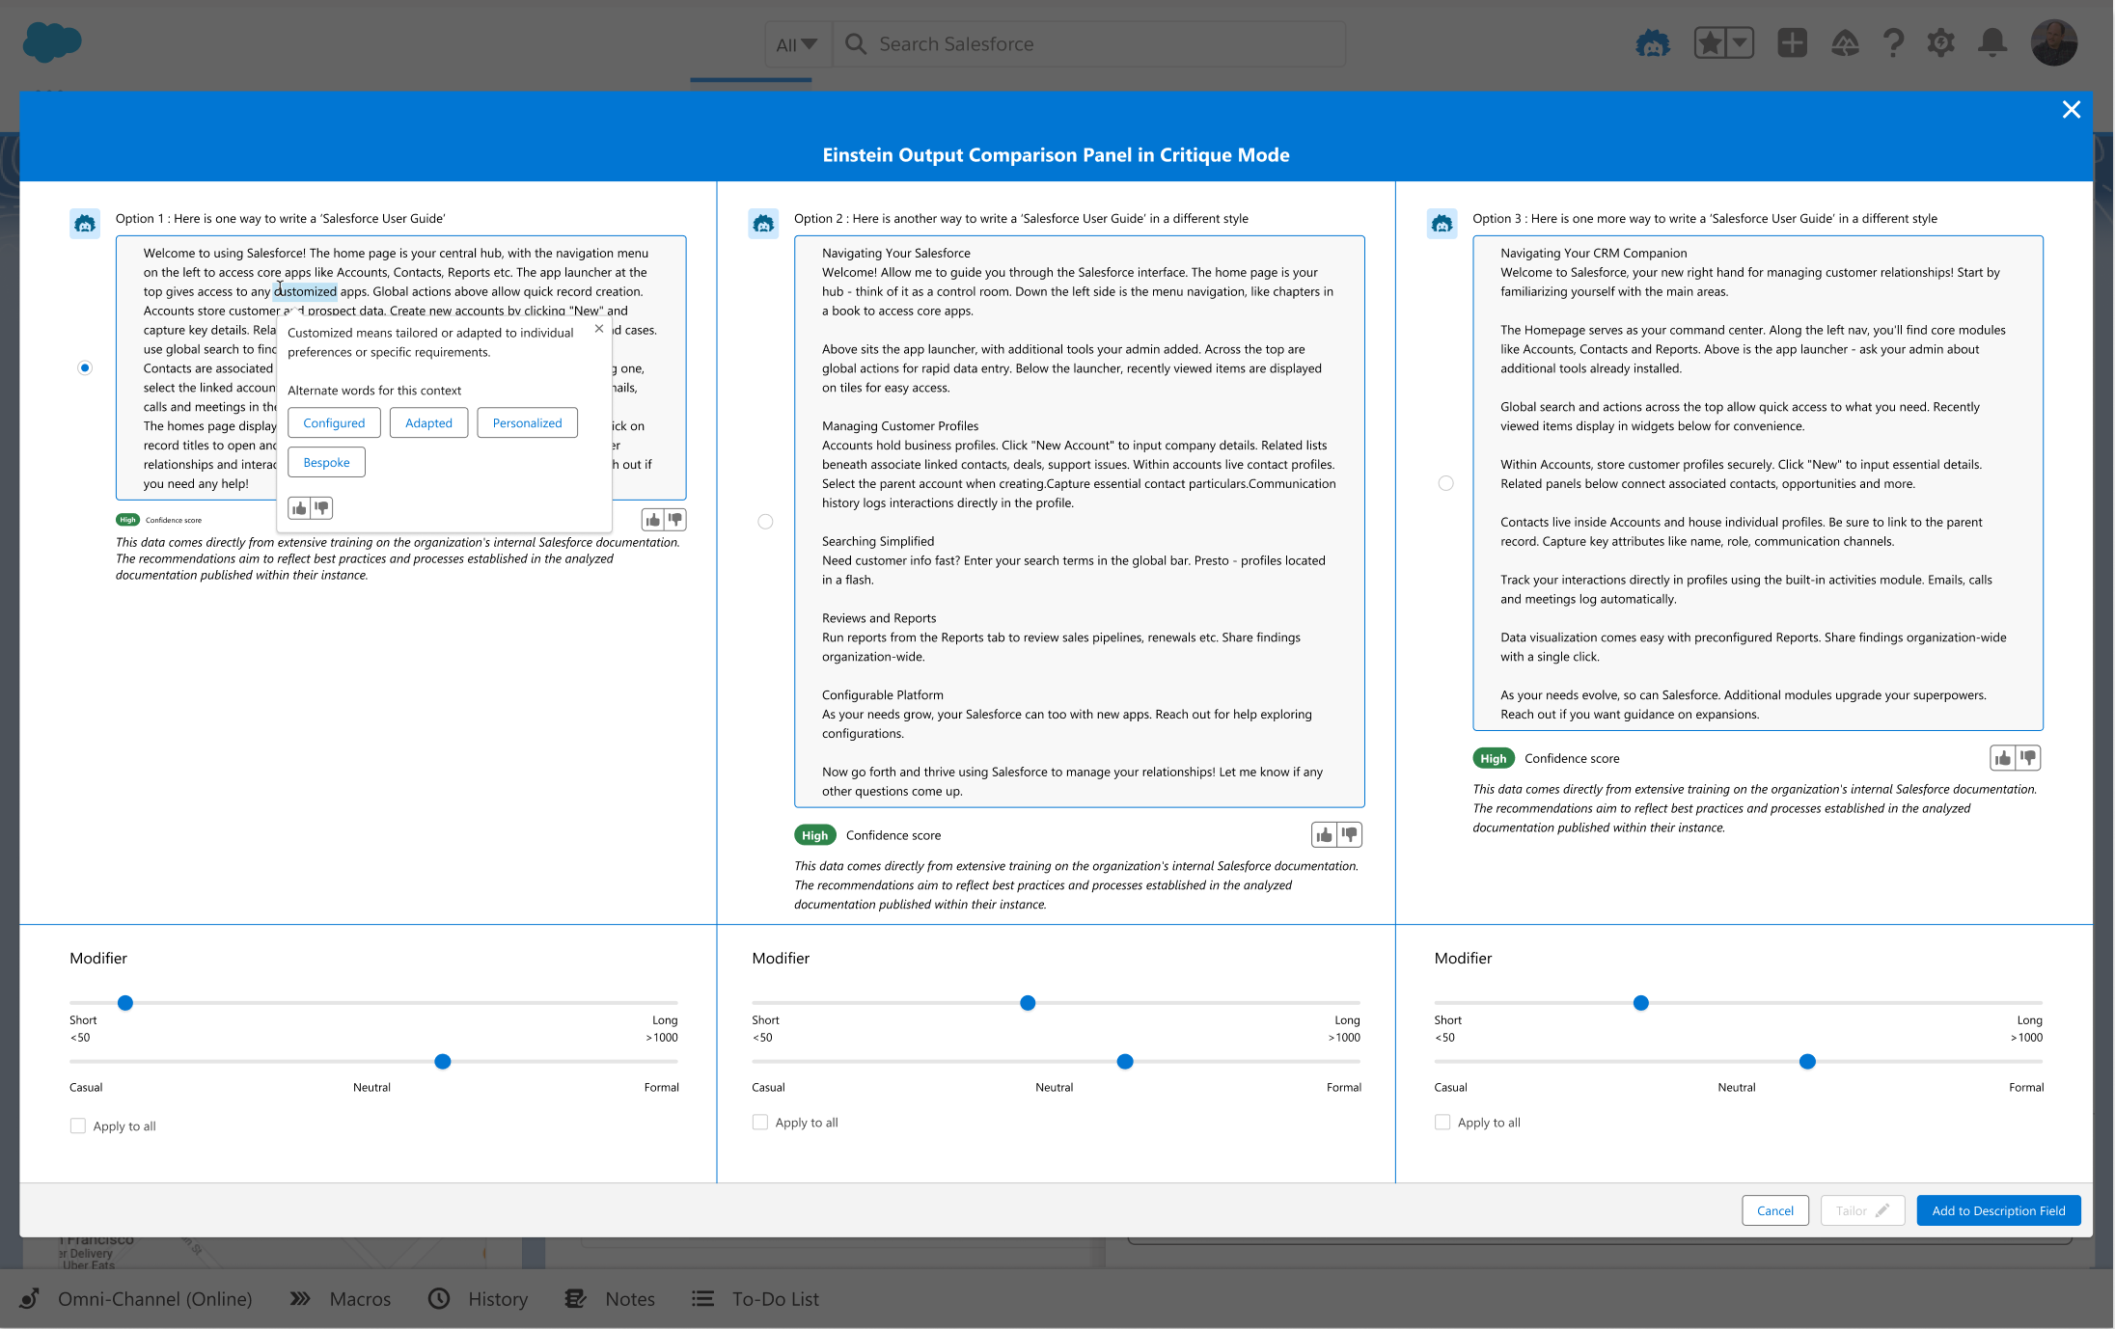This screenshot has width=2115, height=1329.
Task: Click Add to Description Field button
Action: 1998,1210
